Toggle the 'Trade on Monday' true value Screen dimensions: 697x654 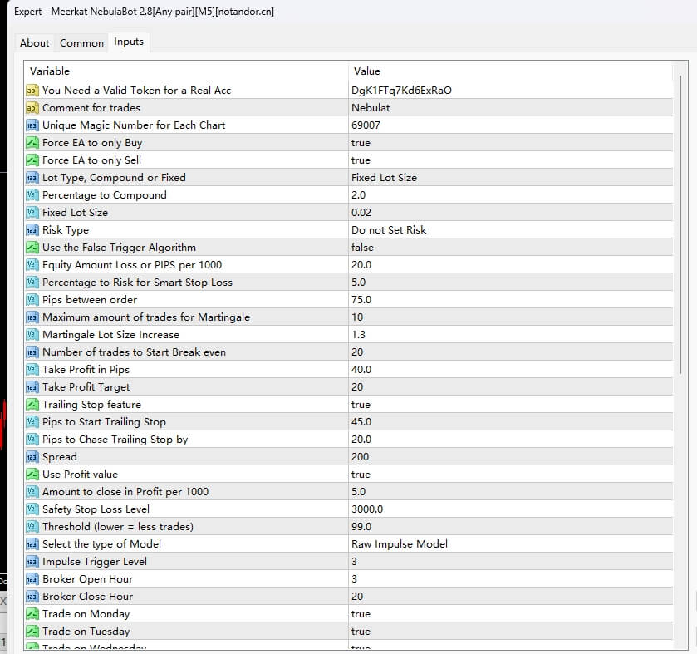(x=361, y=613)
